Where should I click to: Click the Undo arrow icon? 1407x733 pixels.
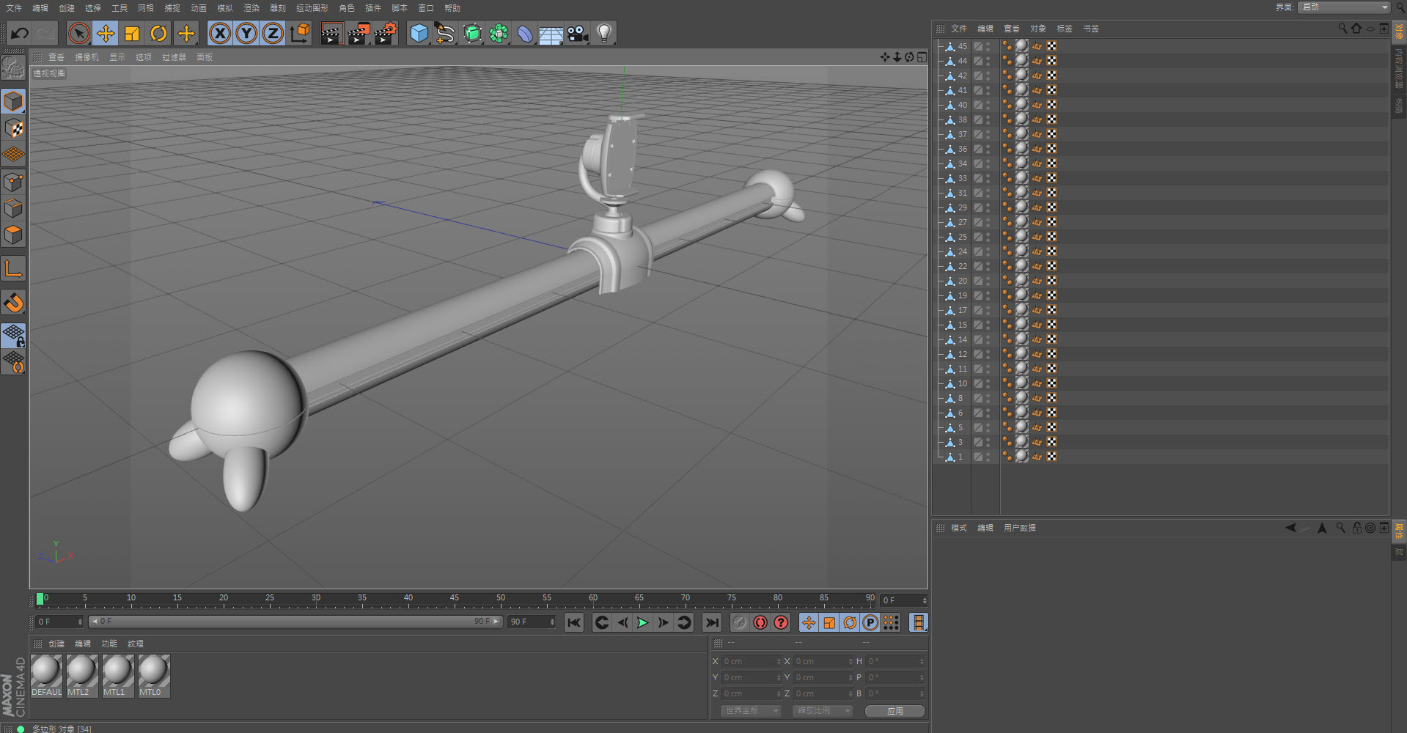pos(20,34)
